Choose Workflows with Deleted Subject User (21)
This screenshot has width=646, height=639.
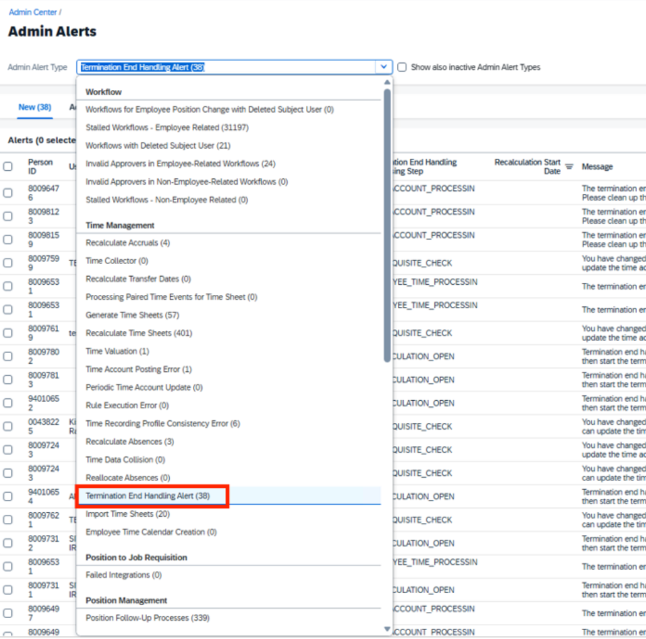point(228,146)
